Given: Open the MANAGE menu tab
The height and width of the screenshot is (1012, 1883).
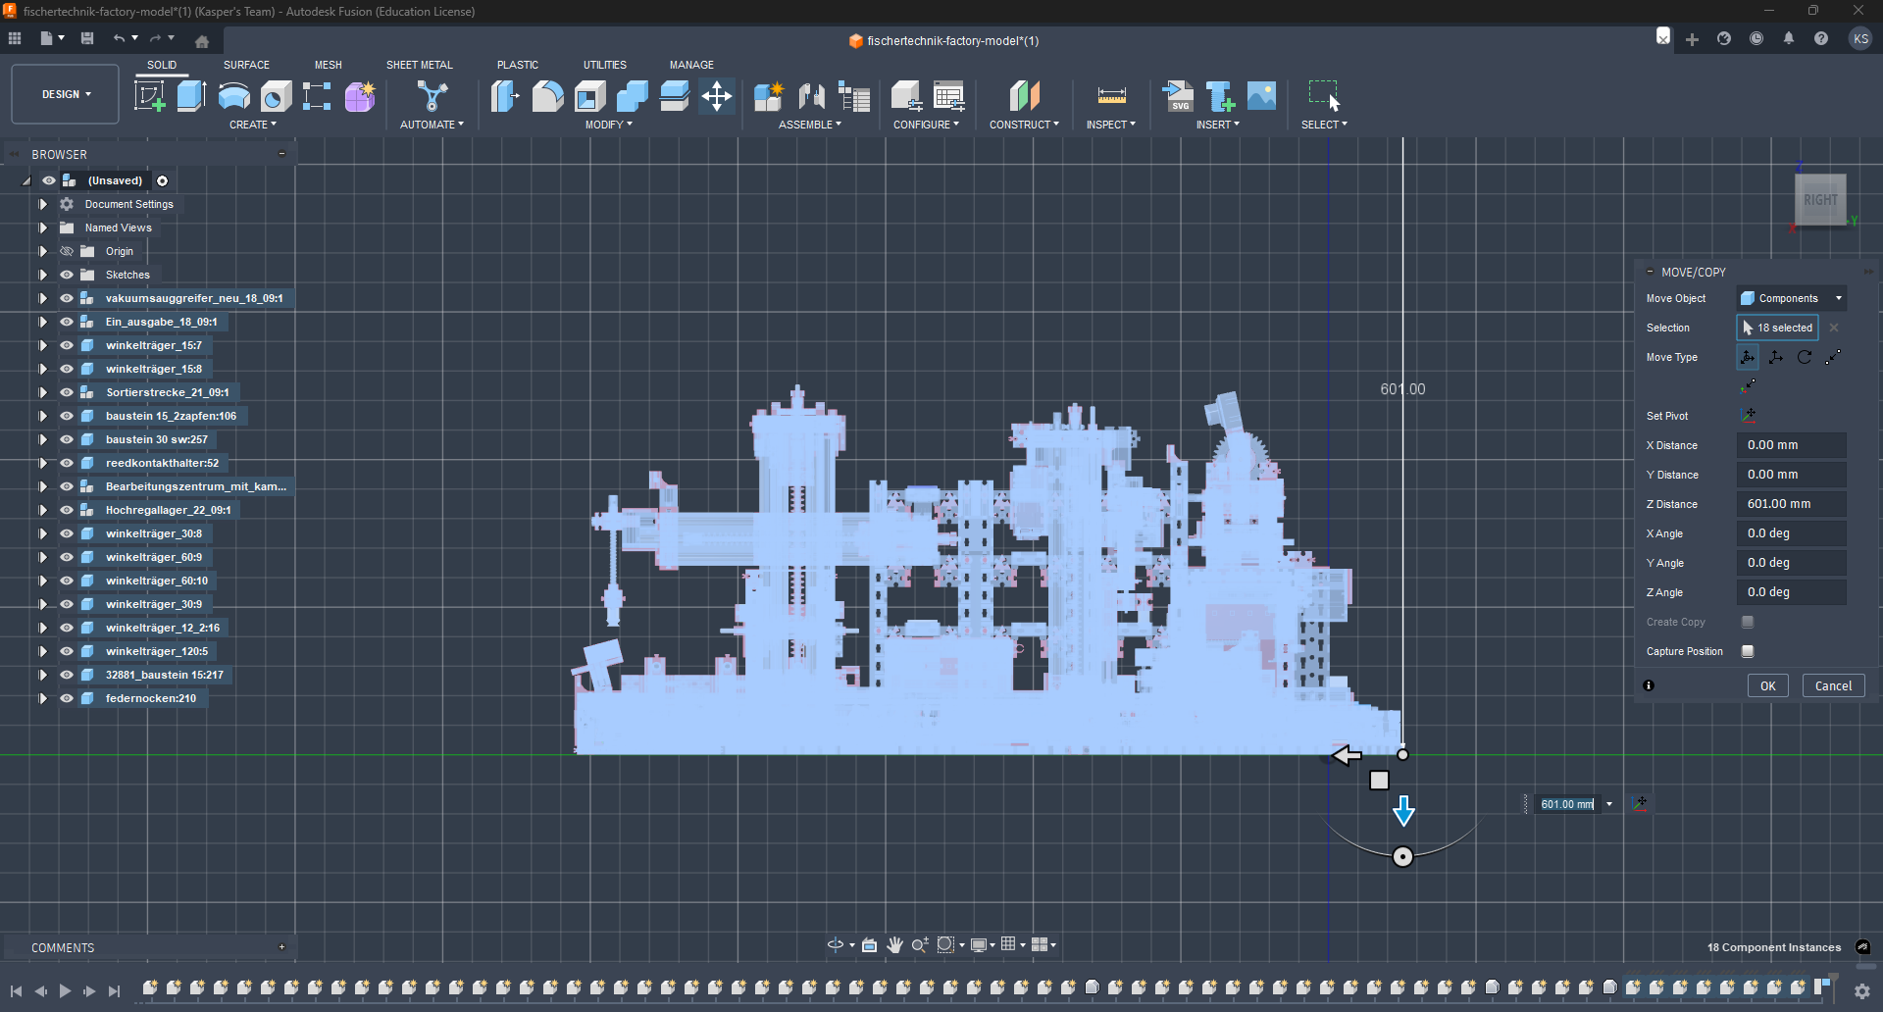Looking at the screenshot, I should tap(691, 65).
